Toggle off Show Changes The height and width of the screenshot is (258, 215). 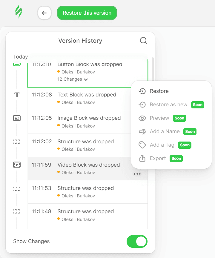pos(137,242)
